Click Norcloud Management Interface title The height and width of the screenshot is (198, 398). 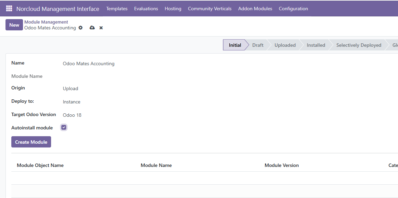58,9
